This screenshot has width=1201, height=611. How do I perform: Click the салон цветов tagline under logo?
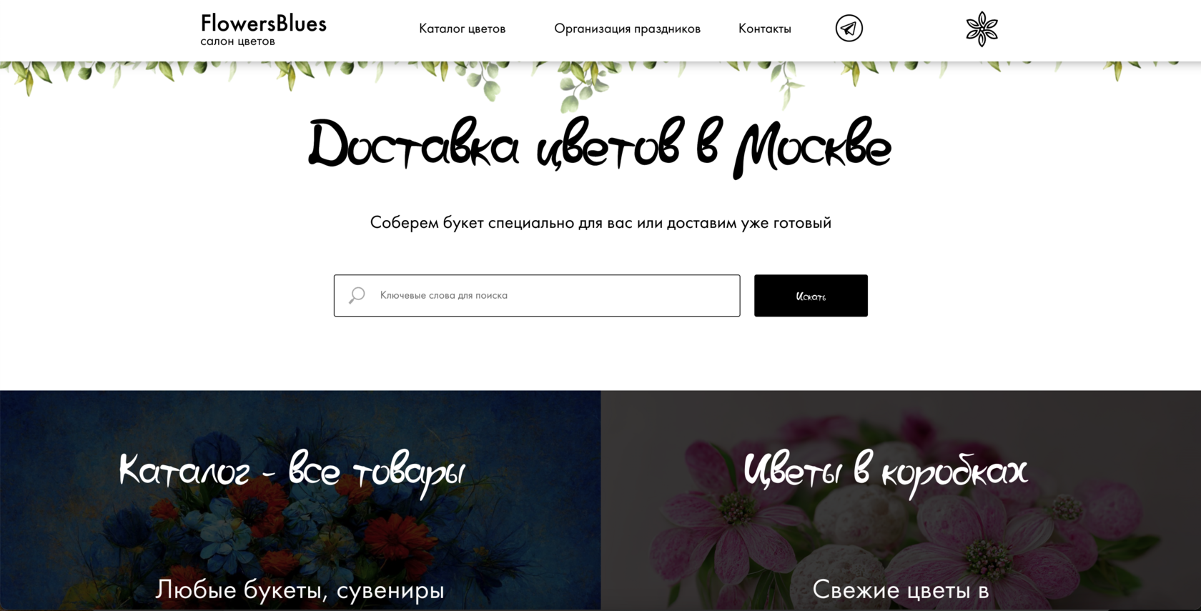pyautogui.click(x=237, y=41)
